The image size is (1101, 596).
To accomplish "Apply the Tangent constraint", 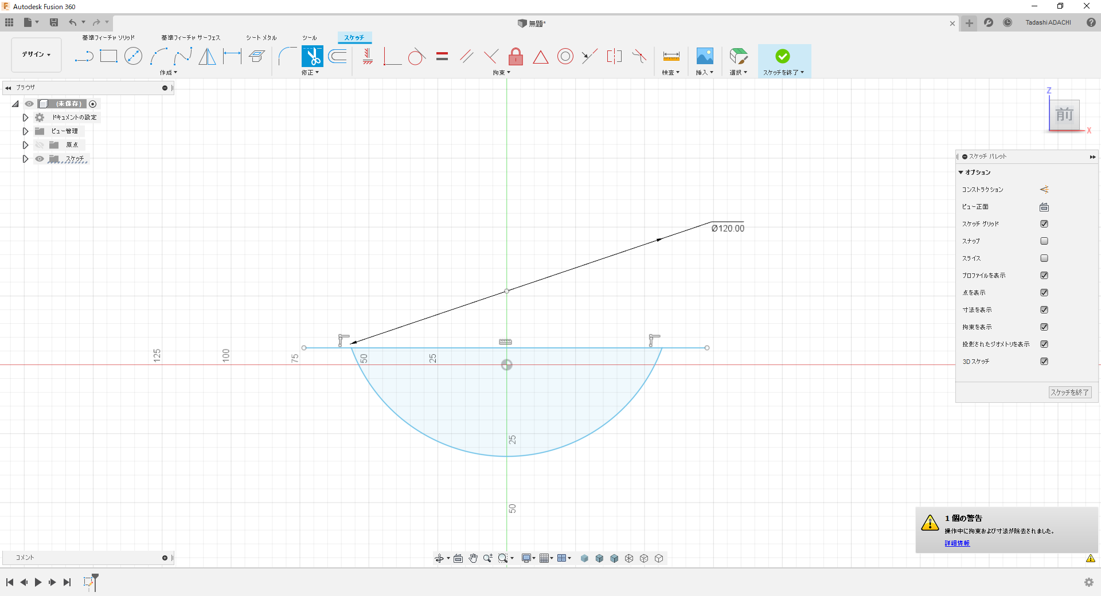I will point(417,56).
